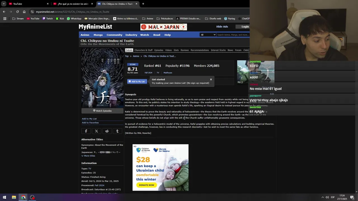Viewport: 358px width, 201px height.
Task: Close the Chi. Chikyuu no Undou tab
Action: pyautogui.click(x=136, y=4)
